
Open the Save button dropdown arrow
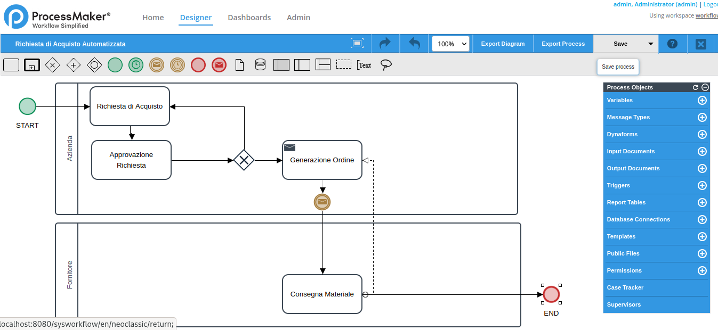coord(651,44)
